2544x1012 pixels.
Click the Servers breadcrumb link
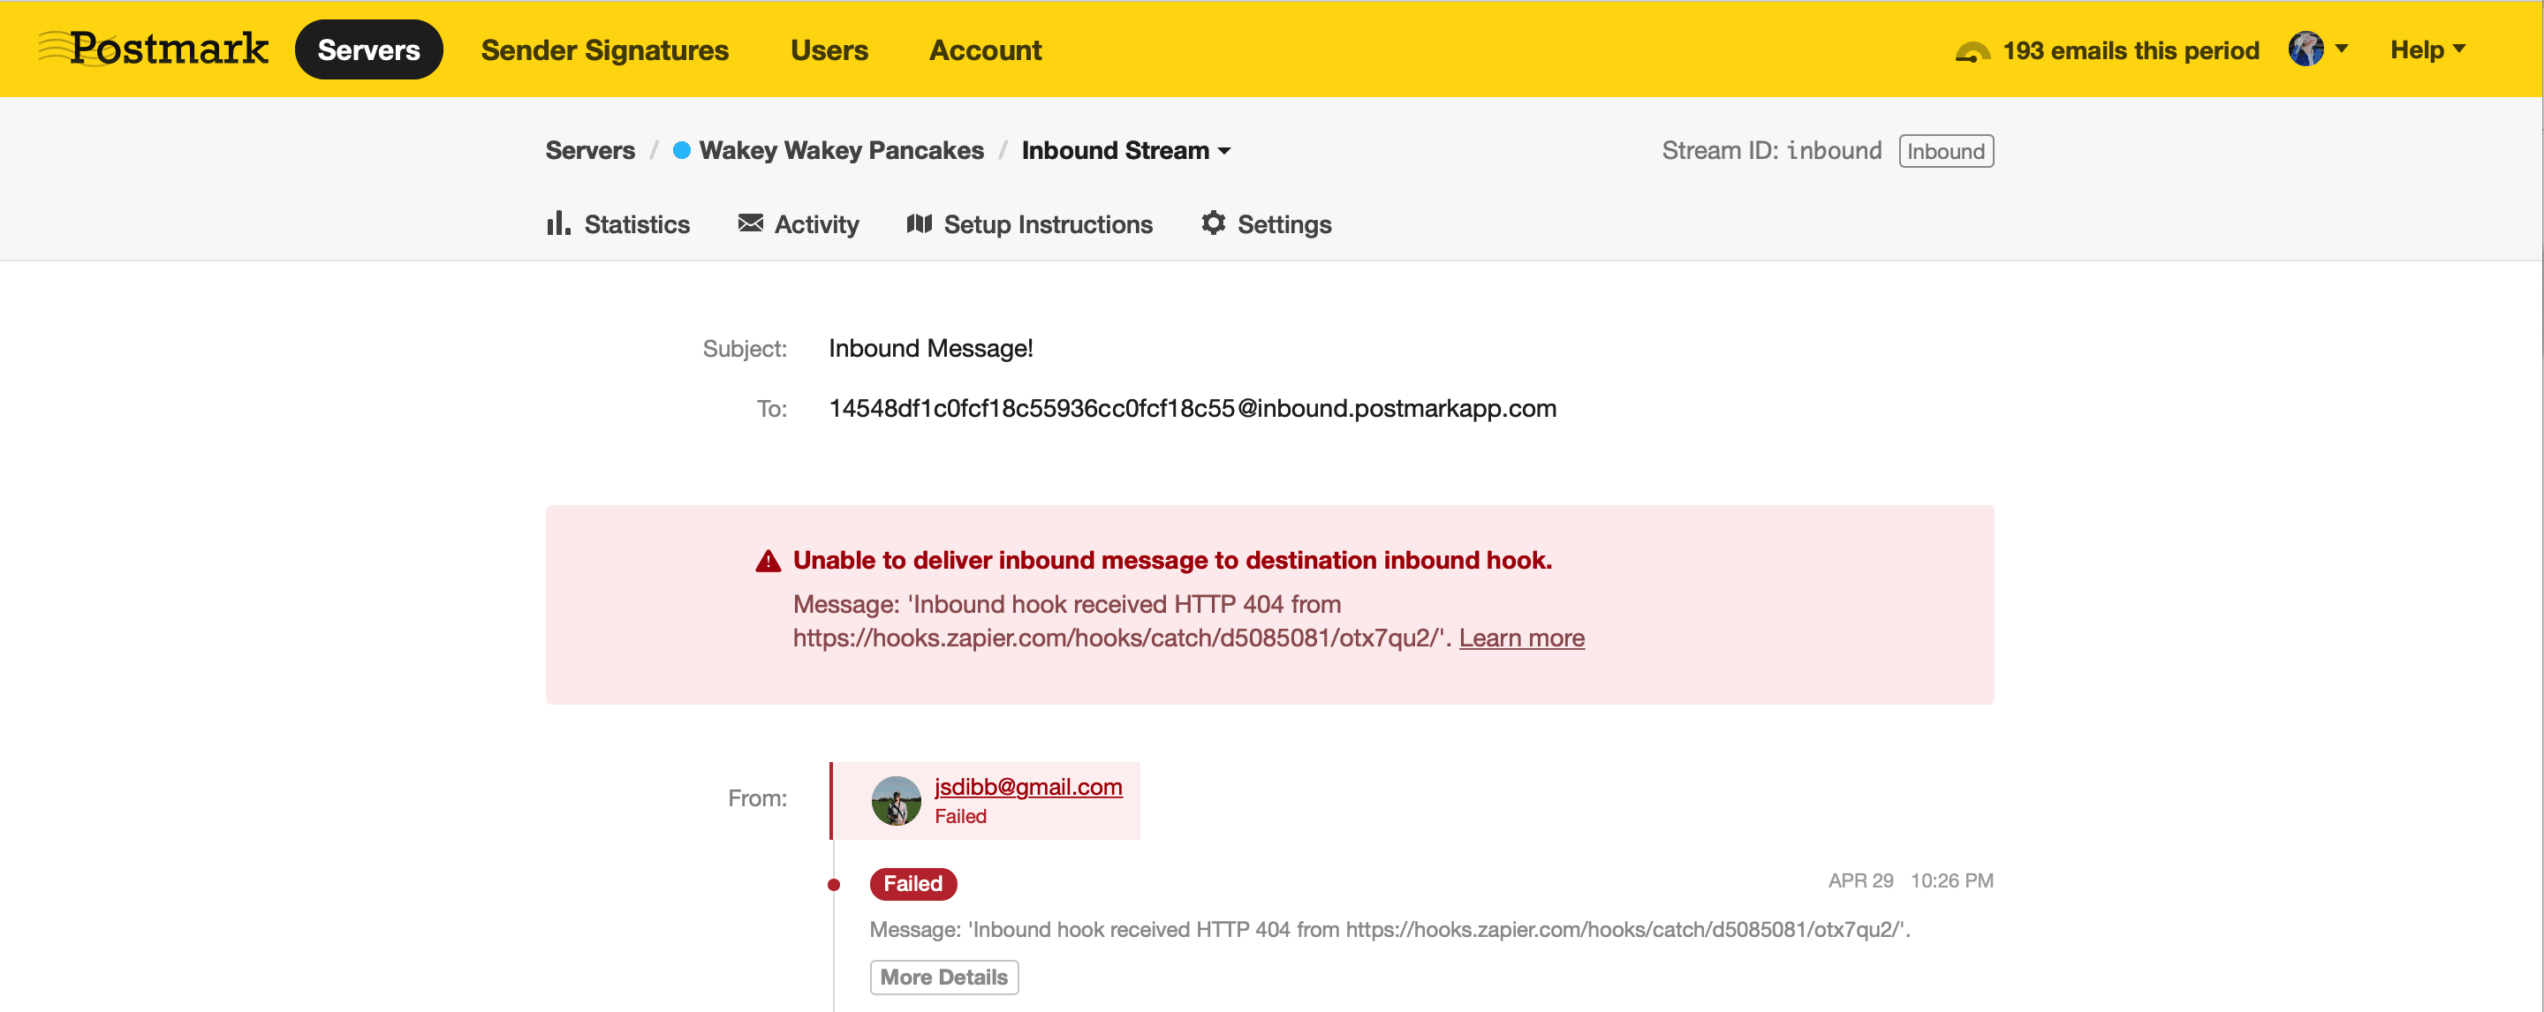(x=589, y=150)
